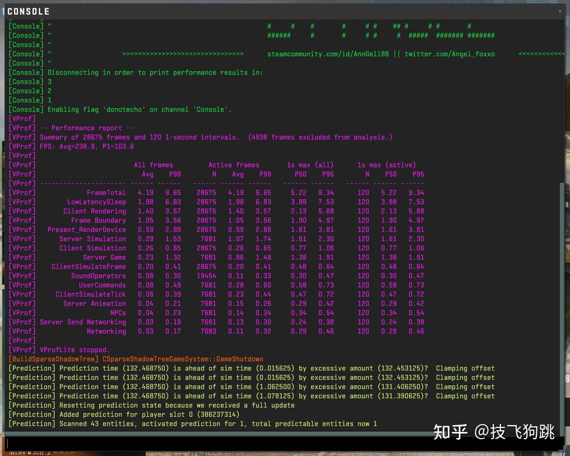Click the Server Simulation row label

[x=92, y=239]
